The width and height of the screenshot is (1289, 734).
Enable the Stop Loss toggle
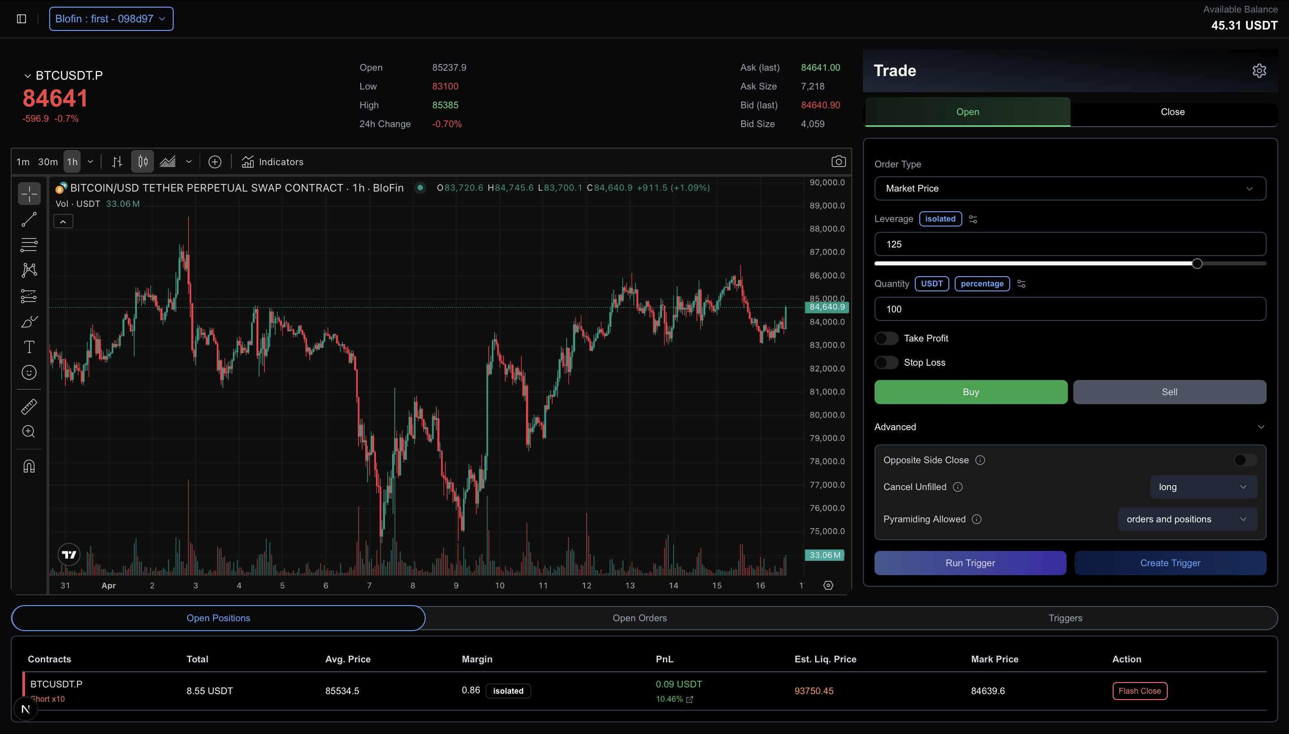(886, 363)
